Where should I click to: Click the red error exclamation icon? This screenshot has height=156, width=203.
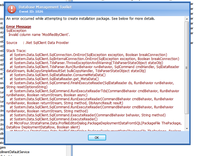(x=12, y=9)
